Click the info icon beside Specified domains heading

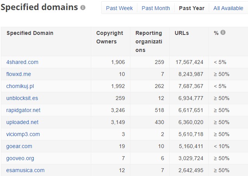point(83,8)
